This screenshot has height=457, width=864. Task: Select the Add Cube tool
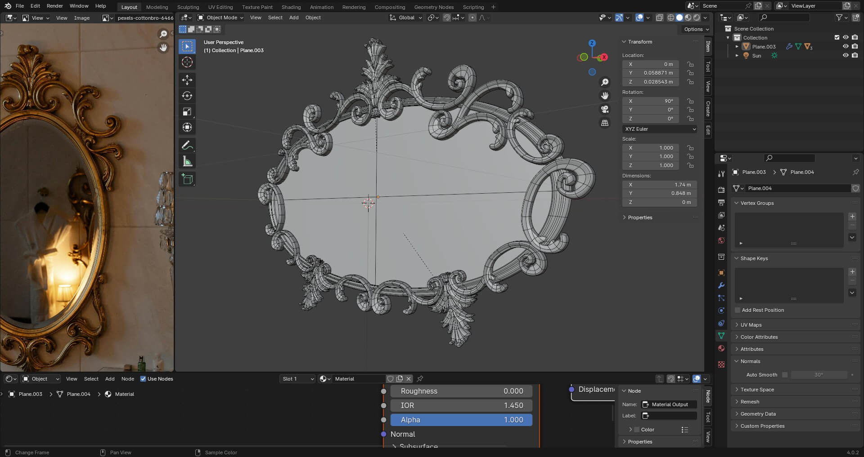(x=187, y=179)
